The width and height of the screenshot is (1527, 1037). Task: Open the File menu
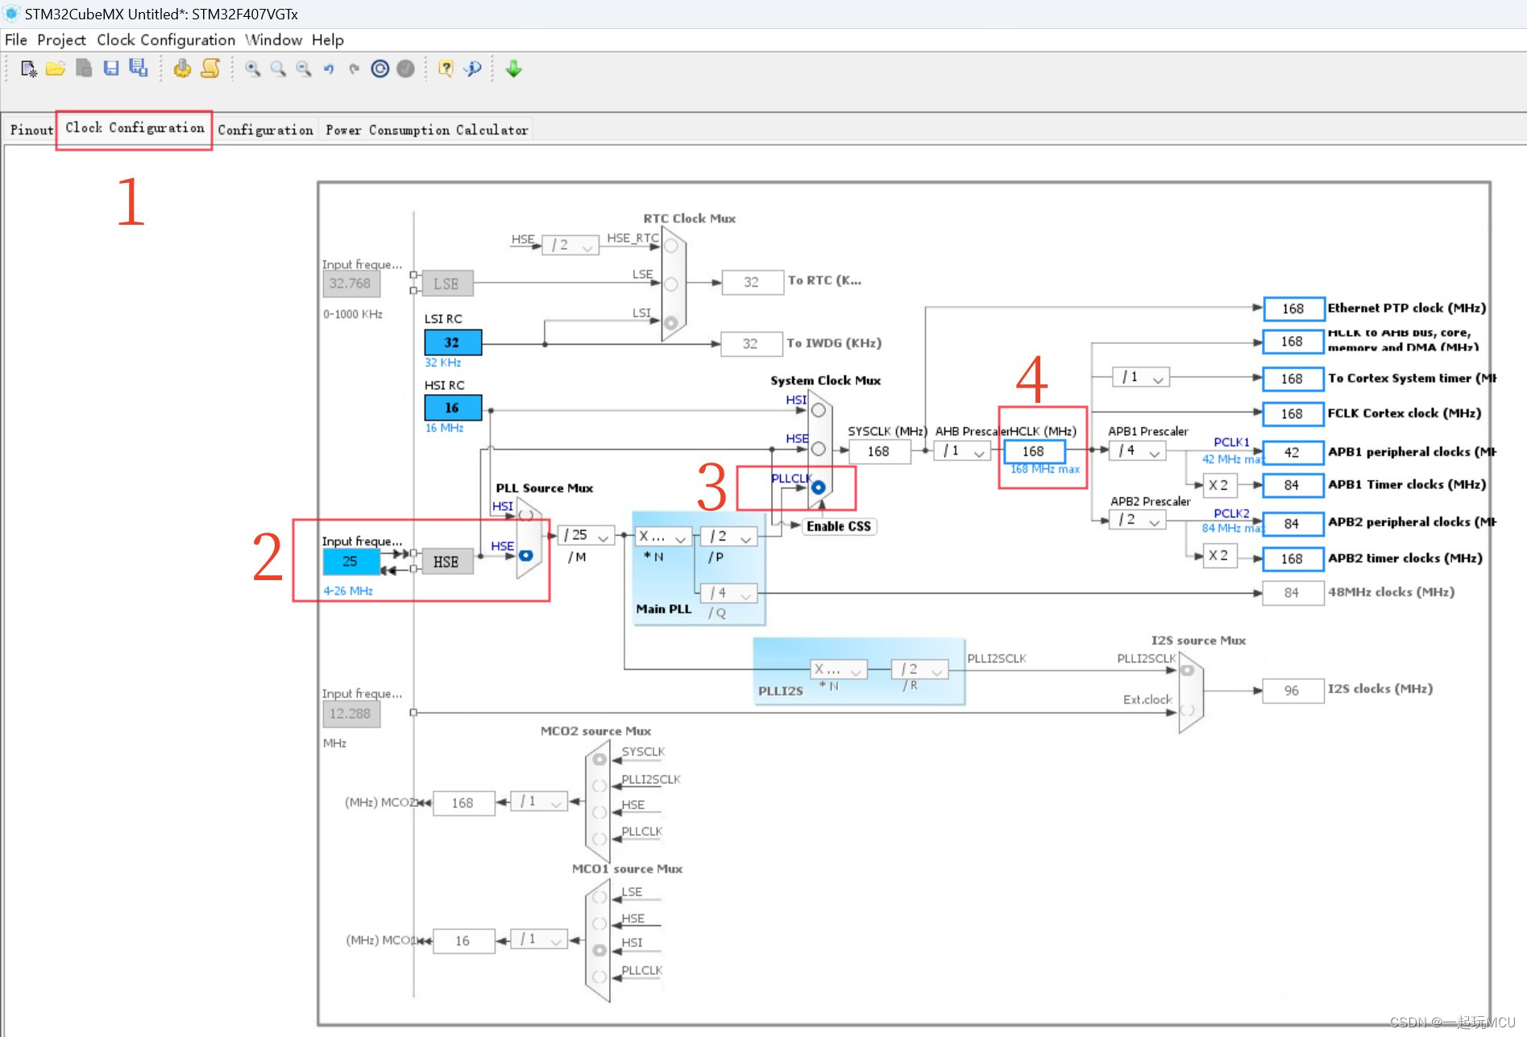15,39
